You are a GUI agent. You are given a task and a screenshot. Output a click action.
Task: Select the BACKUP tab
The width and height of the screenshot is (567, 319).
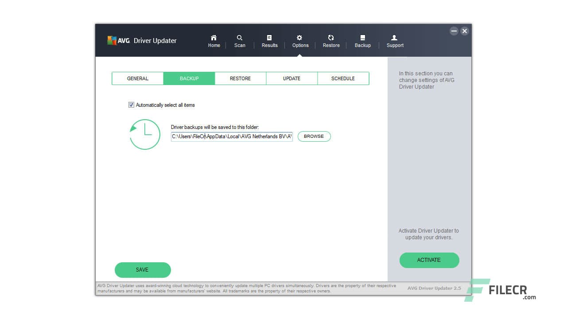pos(189,78)
